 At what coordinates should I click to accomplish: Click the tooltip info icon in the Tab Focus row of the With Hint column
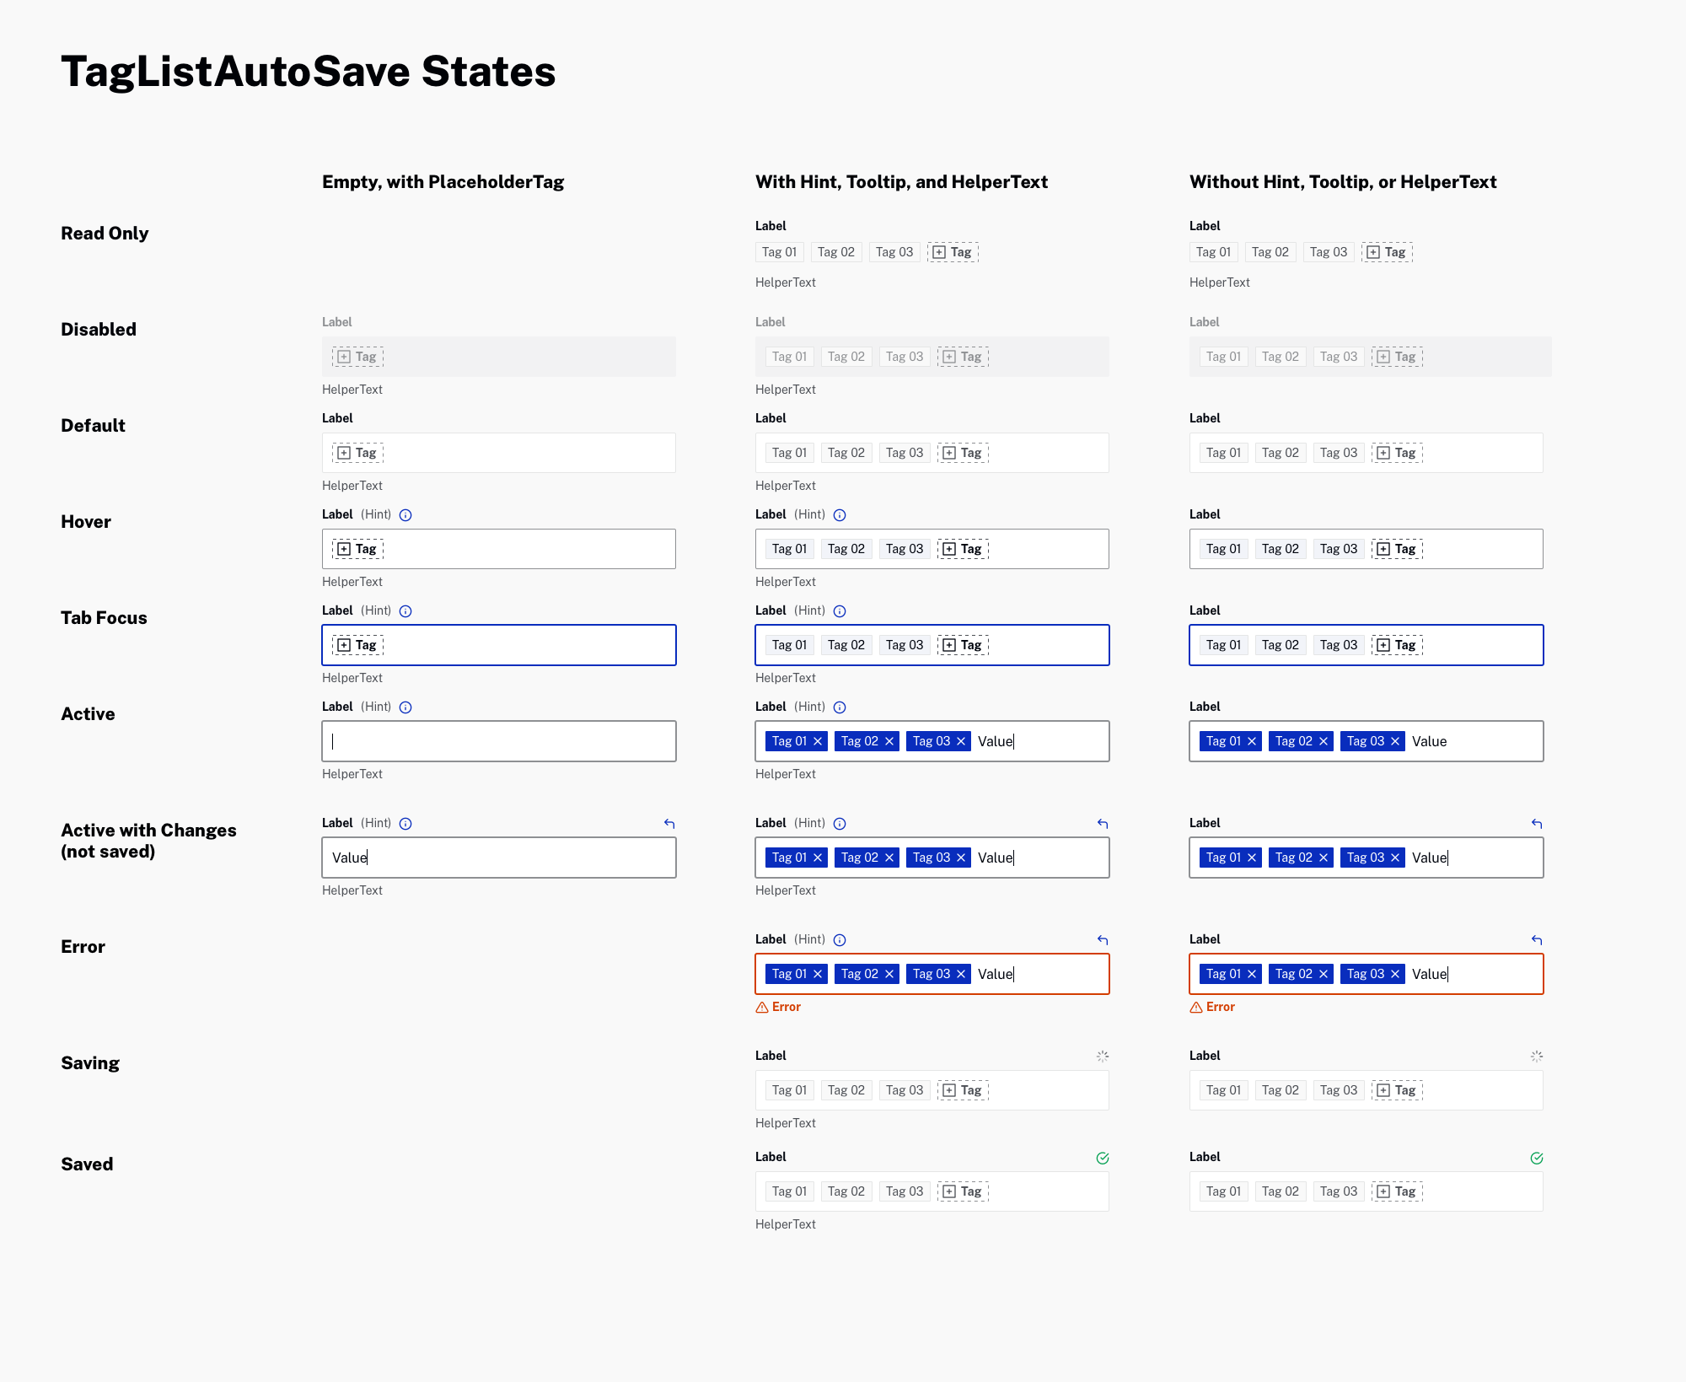click(840, 611)
